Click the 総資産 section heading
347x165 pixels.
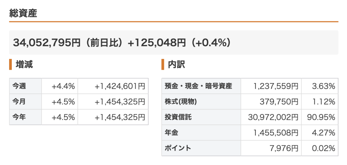click(23, 13)
